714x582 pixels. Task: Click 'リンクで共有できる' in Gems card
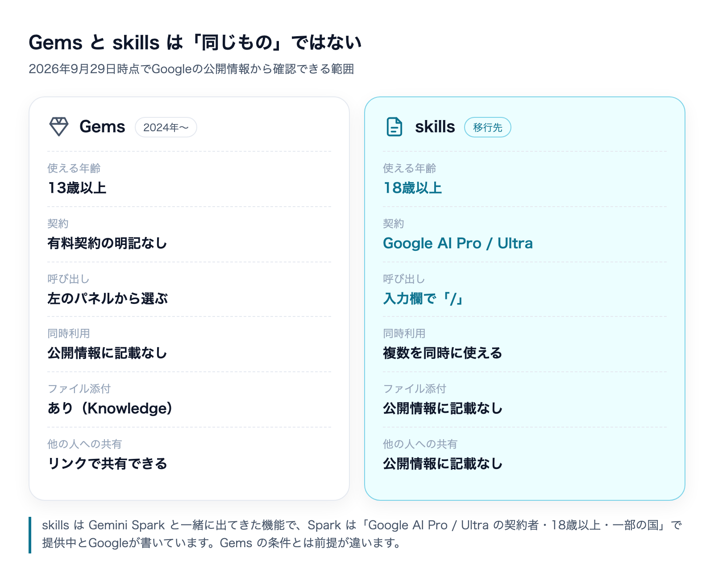point(108,464)
